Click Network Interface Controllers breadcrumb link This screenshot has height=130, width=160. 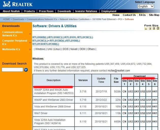74,19
